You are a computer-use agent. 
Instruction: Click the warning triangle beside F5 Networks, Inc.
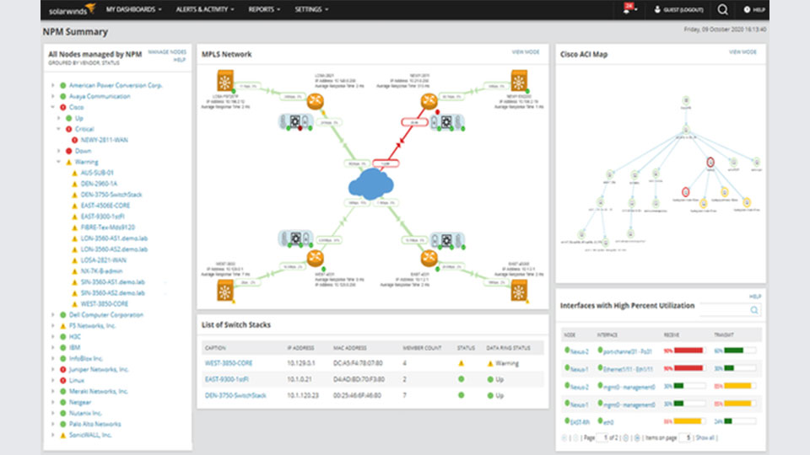click(63, 326)
